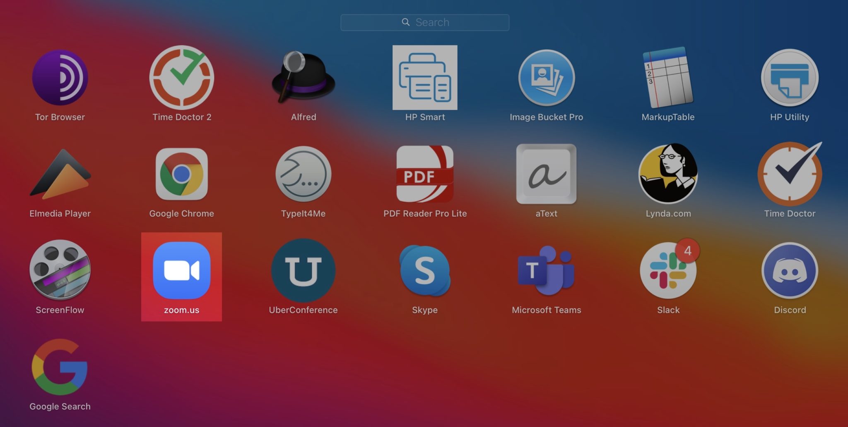Open the UberConference icon
The width and height of the screenshot is (848, 427).
303,270
